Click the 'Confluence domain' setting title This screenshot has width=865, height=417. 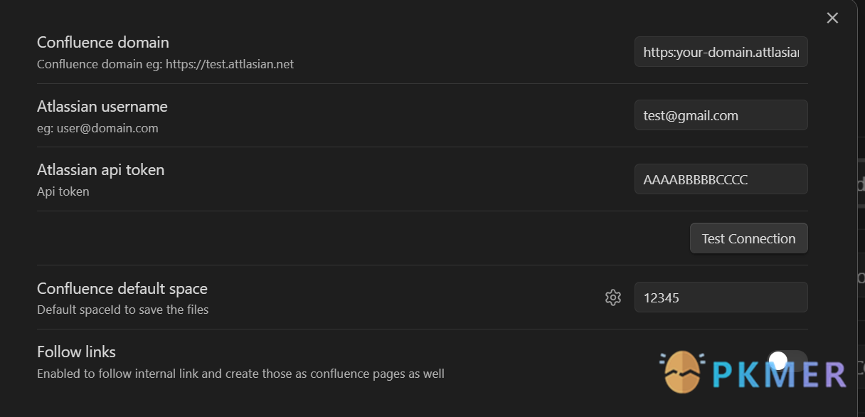103,43
